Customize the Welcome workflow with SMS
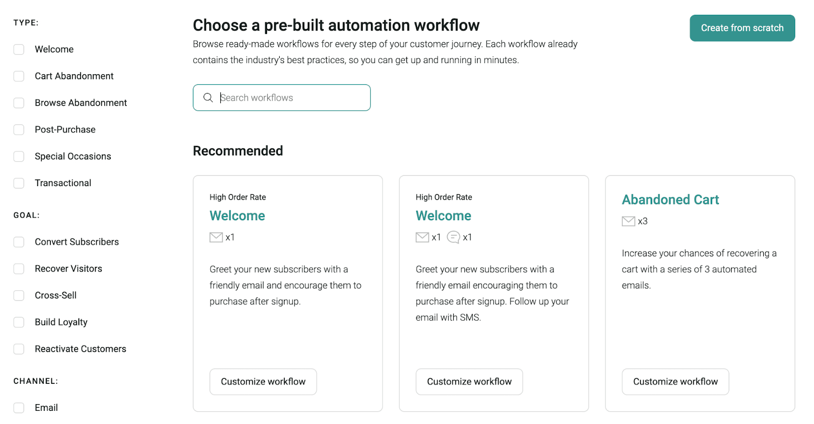This screenshot has width=814, height=424. [469, 382]
